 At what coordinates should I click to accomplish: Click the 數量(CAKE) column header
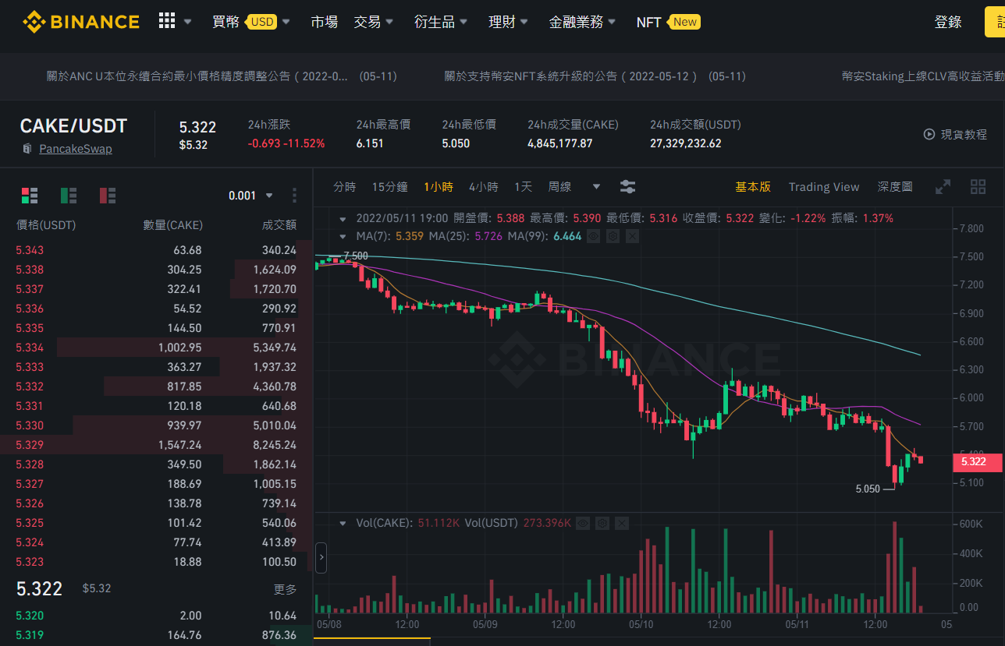pos(172,225)
